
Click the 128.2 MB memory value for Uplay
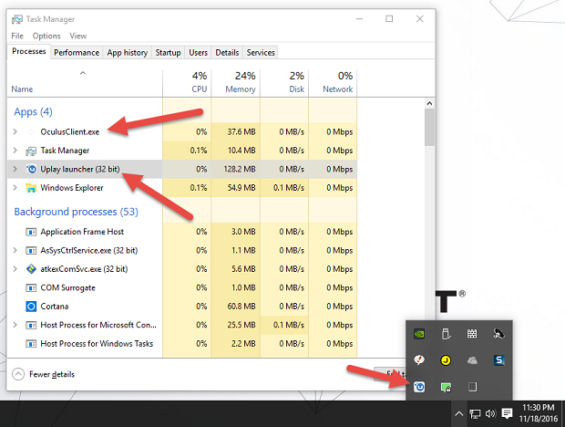(240, 169)
